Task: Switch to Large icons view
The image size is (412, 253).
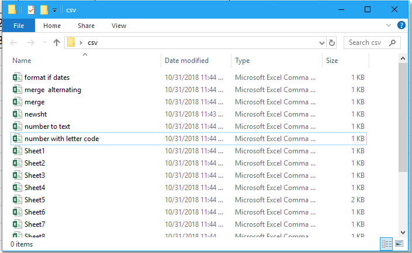Action: [x=399, y=244]
